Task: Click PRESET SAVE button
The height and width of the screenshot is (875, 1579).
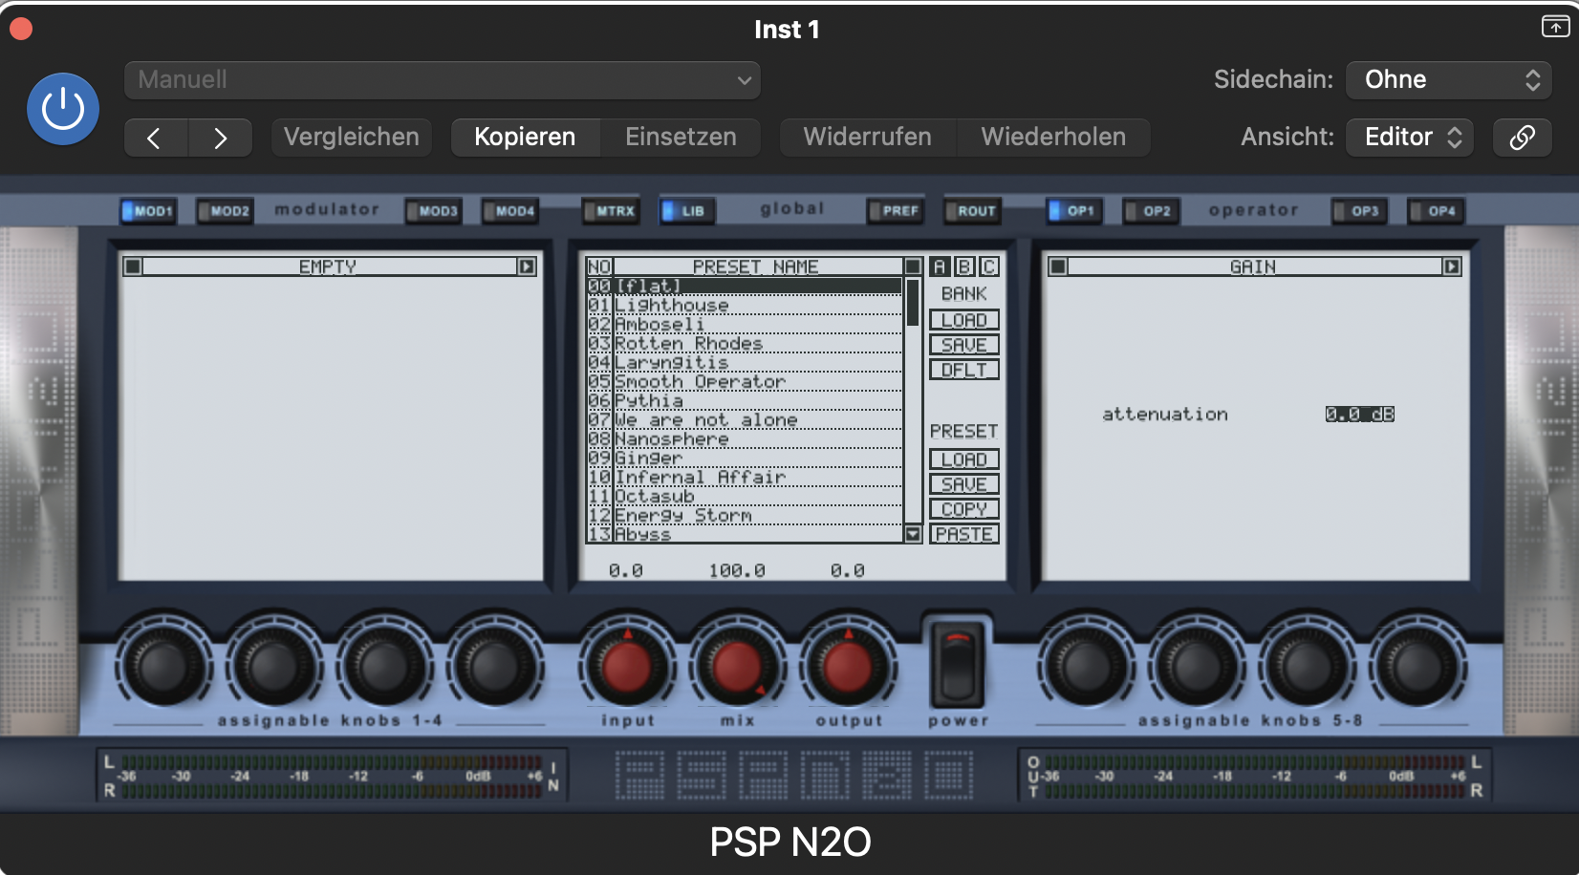Action: 964,484
